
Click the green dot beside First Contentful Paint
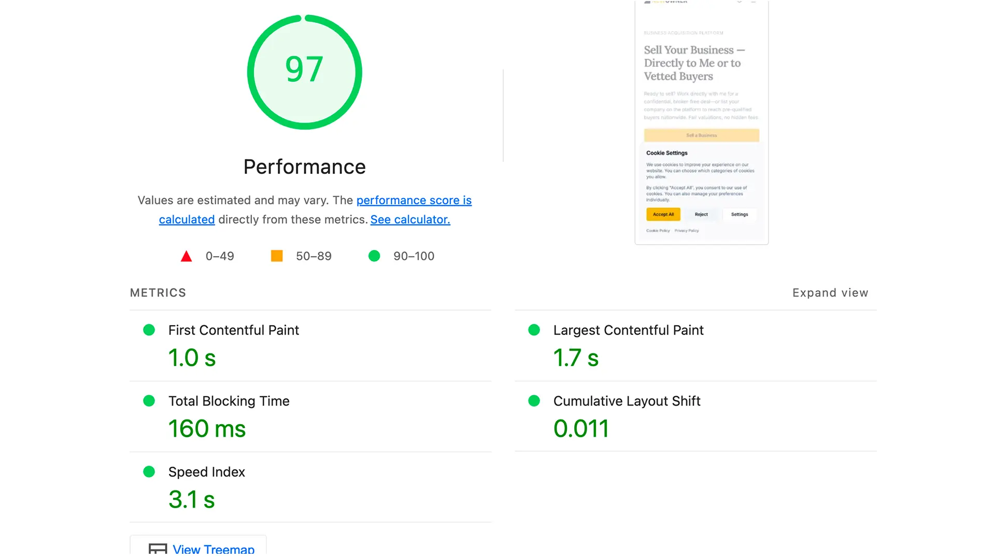[149, 330]
